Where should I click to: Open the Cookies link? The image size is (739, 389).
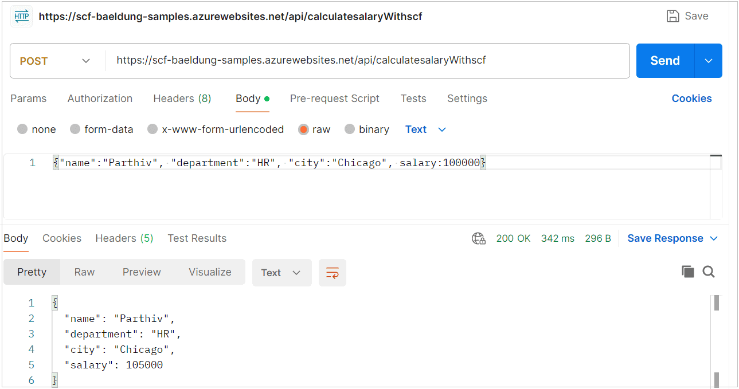[691, 99]
